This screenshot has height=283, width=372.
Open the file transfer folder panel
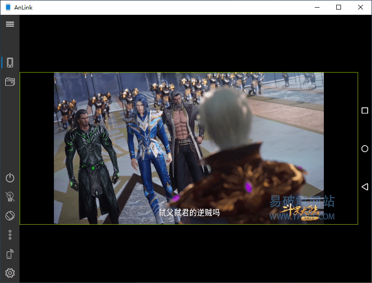(x=10, y=82)
